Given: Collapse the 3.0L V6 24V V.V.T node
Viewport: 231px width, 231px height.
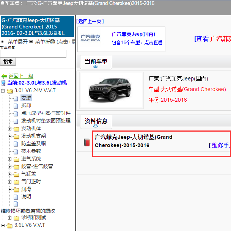Looking at the screenshot, I should pyautogui.click(x=3, y=91).
